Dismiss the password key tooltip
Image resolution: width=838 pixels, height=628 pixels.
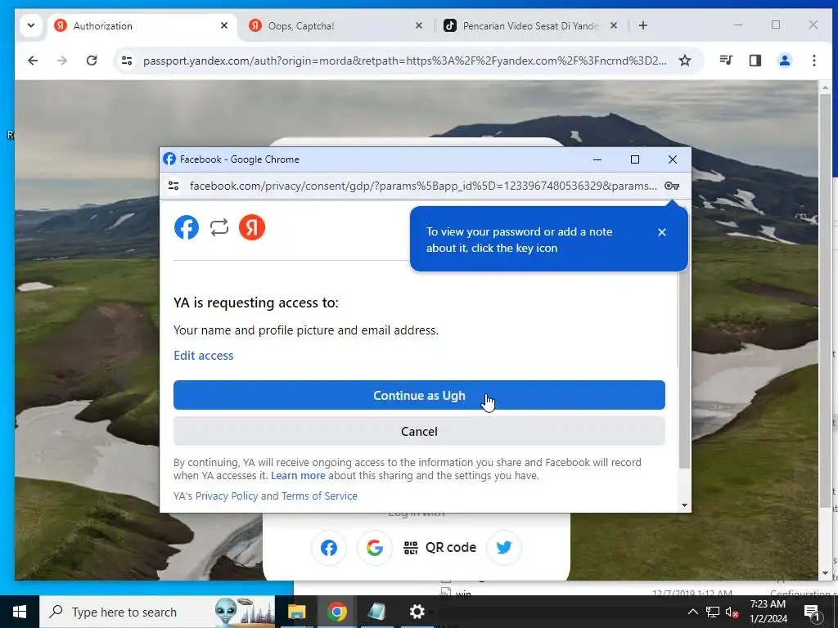(661, 231)
